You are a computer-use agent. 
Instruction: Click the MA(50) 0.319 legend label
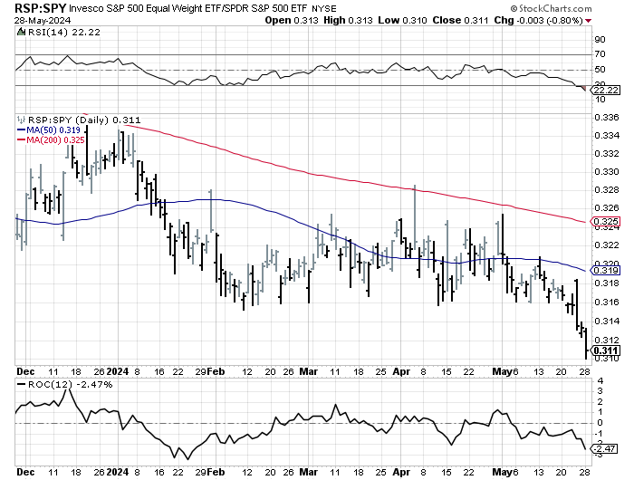point(53,130)
